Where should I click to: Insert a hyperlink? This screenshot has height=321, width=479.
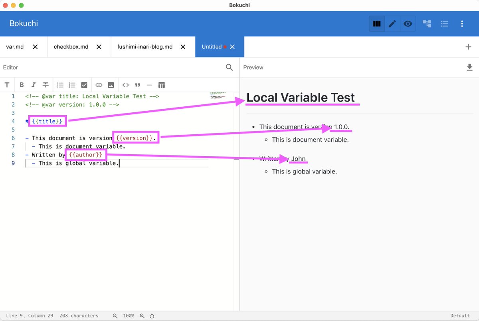[x=99, y=85]
